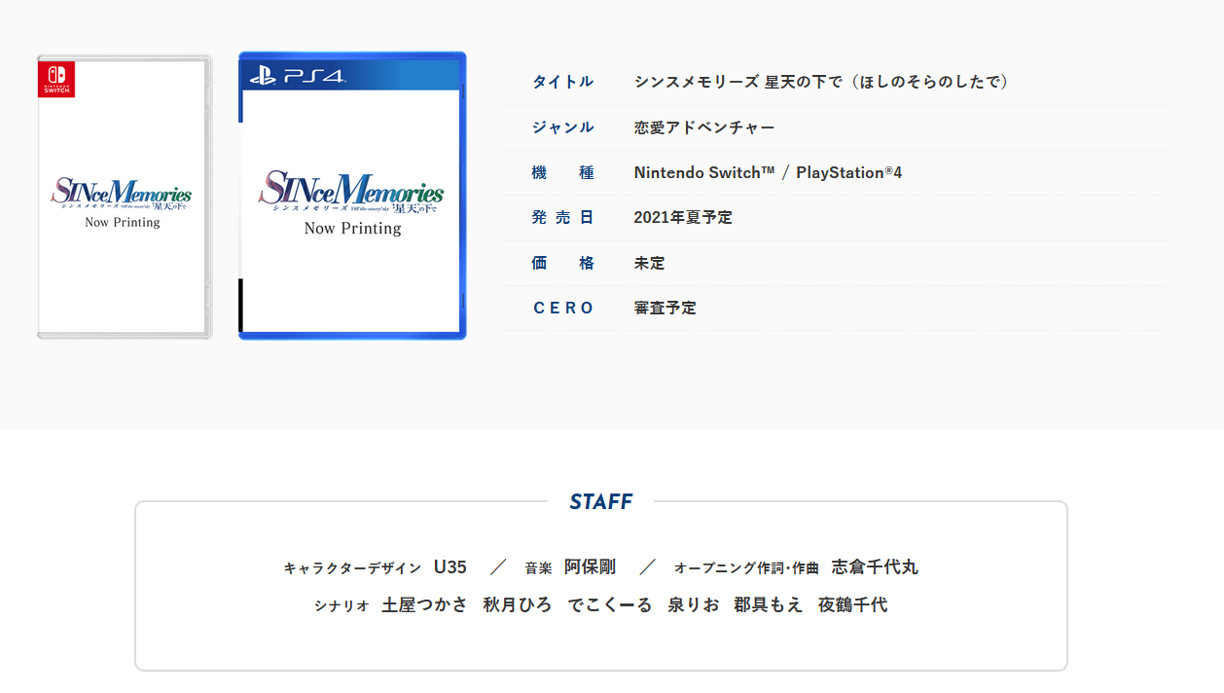Select the genre value "恋愛アドベンチャー"
The width and height of the screenshot is (1224, 693).
click(704, 128)
